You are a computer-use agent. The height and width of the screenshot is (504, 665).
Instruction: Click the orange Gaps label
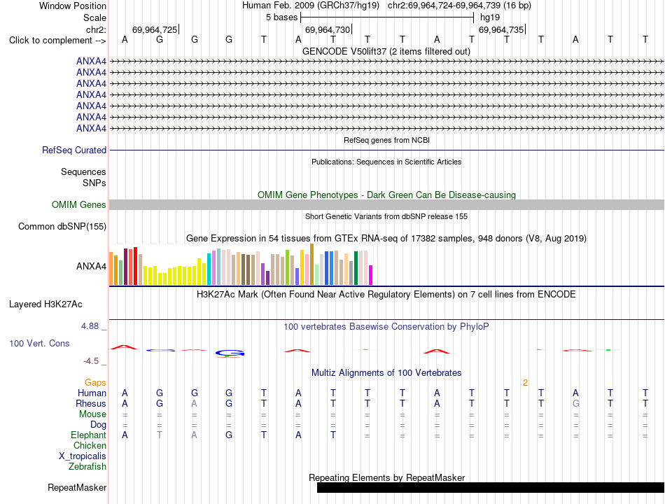(x=95, y=383)
